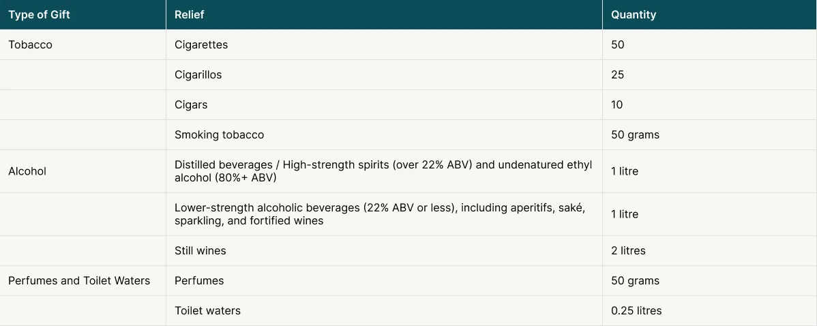The height and width of the screenshot is (326, 817).
Task: Select the "Toilet waters" relief cell
Action: coord(207,311)
